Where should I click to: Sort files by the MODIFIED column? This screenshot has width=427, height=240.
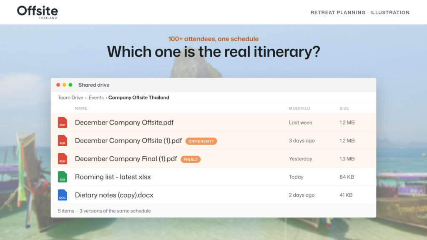(x=299, y=108)
